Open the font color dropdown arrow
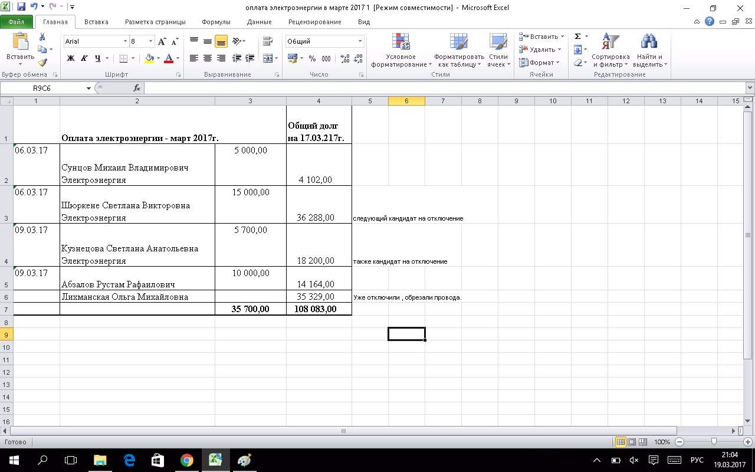Screen dimensions: 755x472 [178, 58]
